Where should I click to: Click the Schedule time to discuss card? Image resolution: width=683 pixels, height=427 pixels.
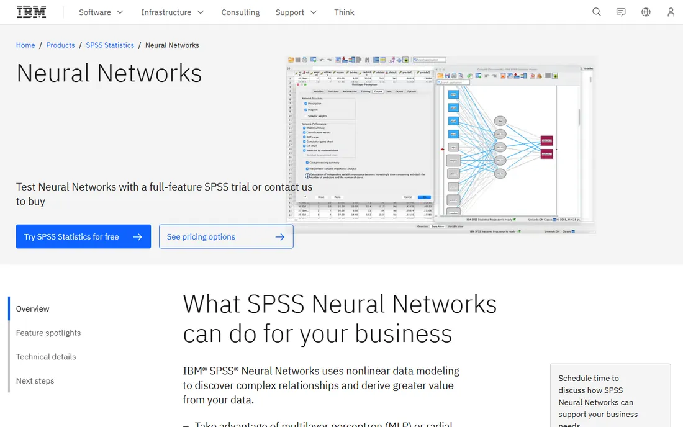pos(610,396)
